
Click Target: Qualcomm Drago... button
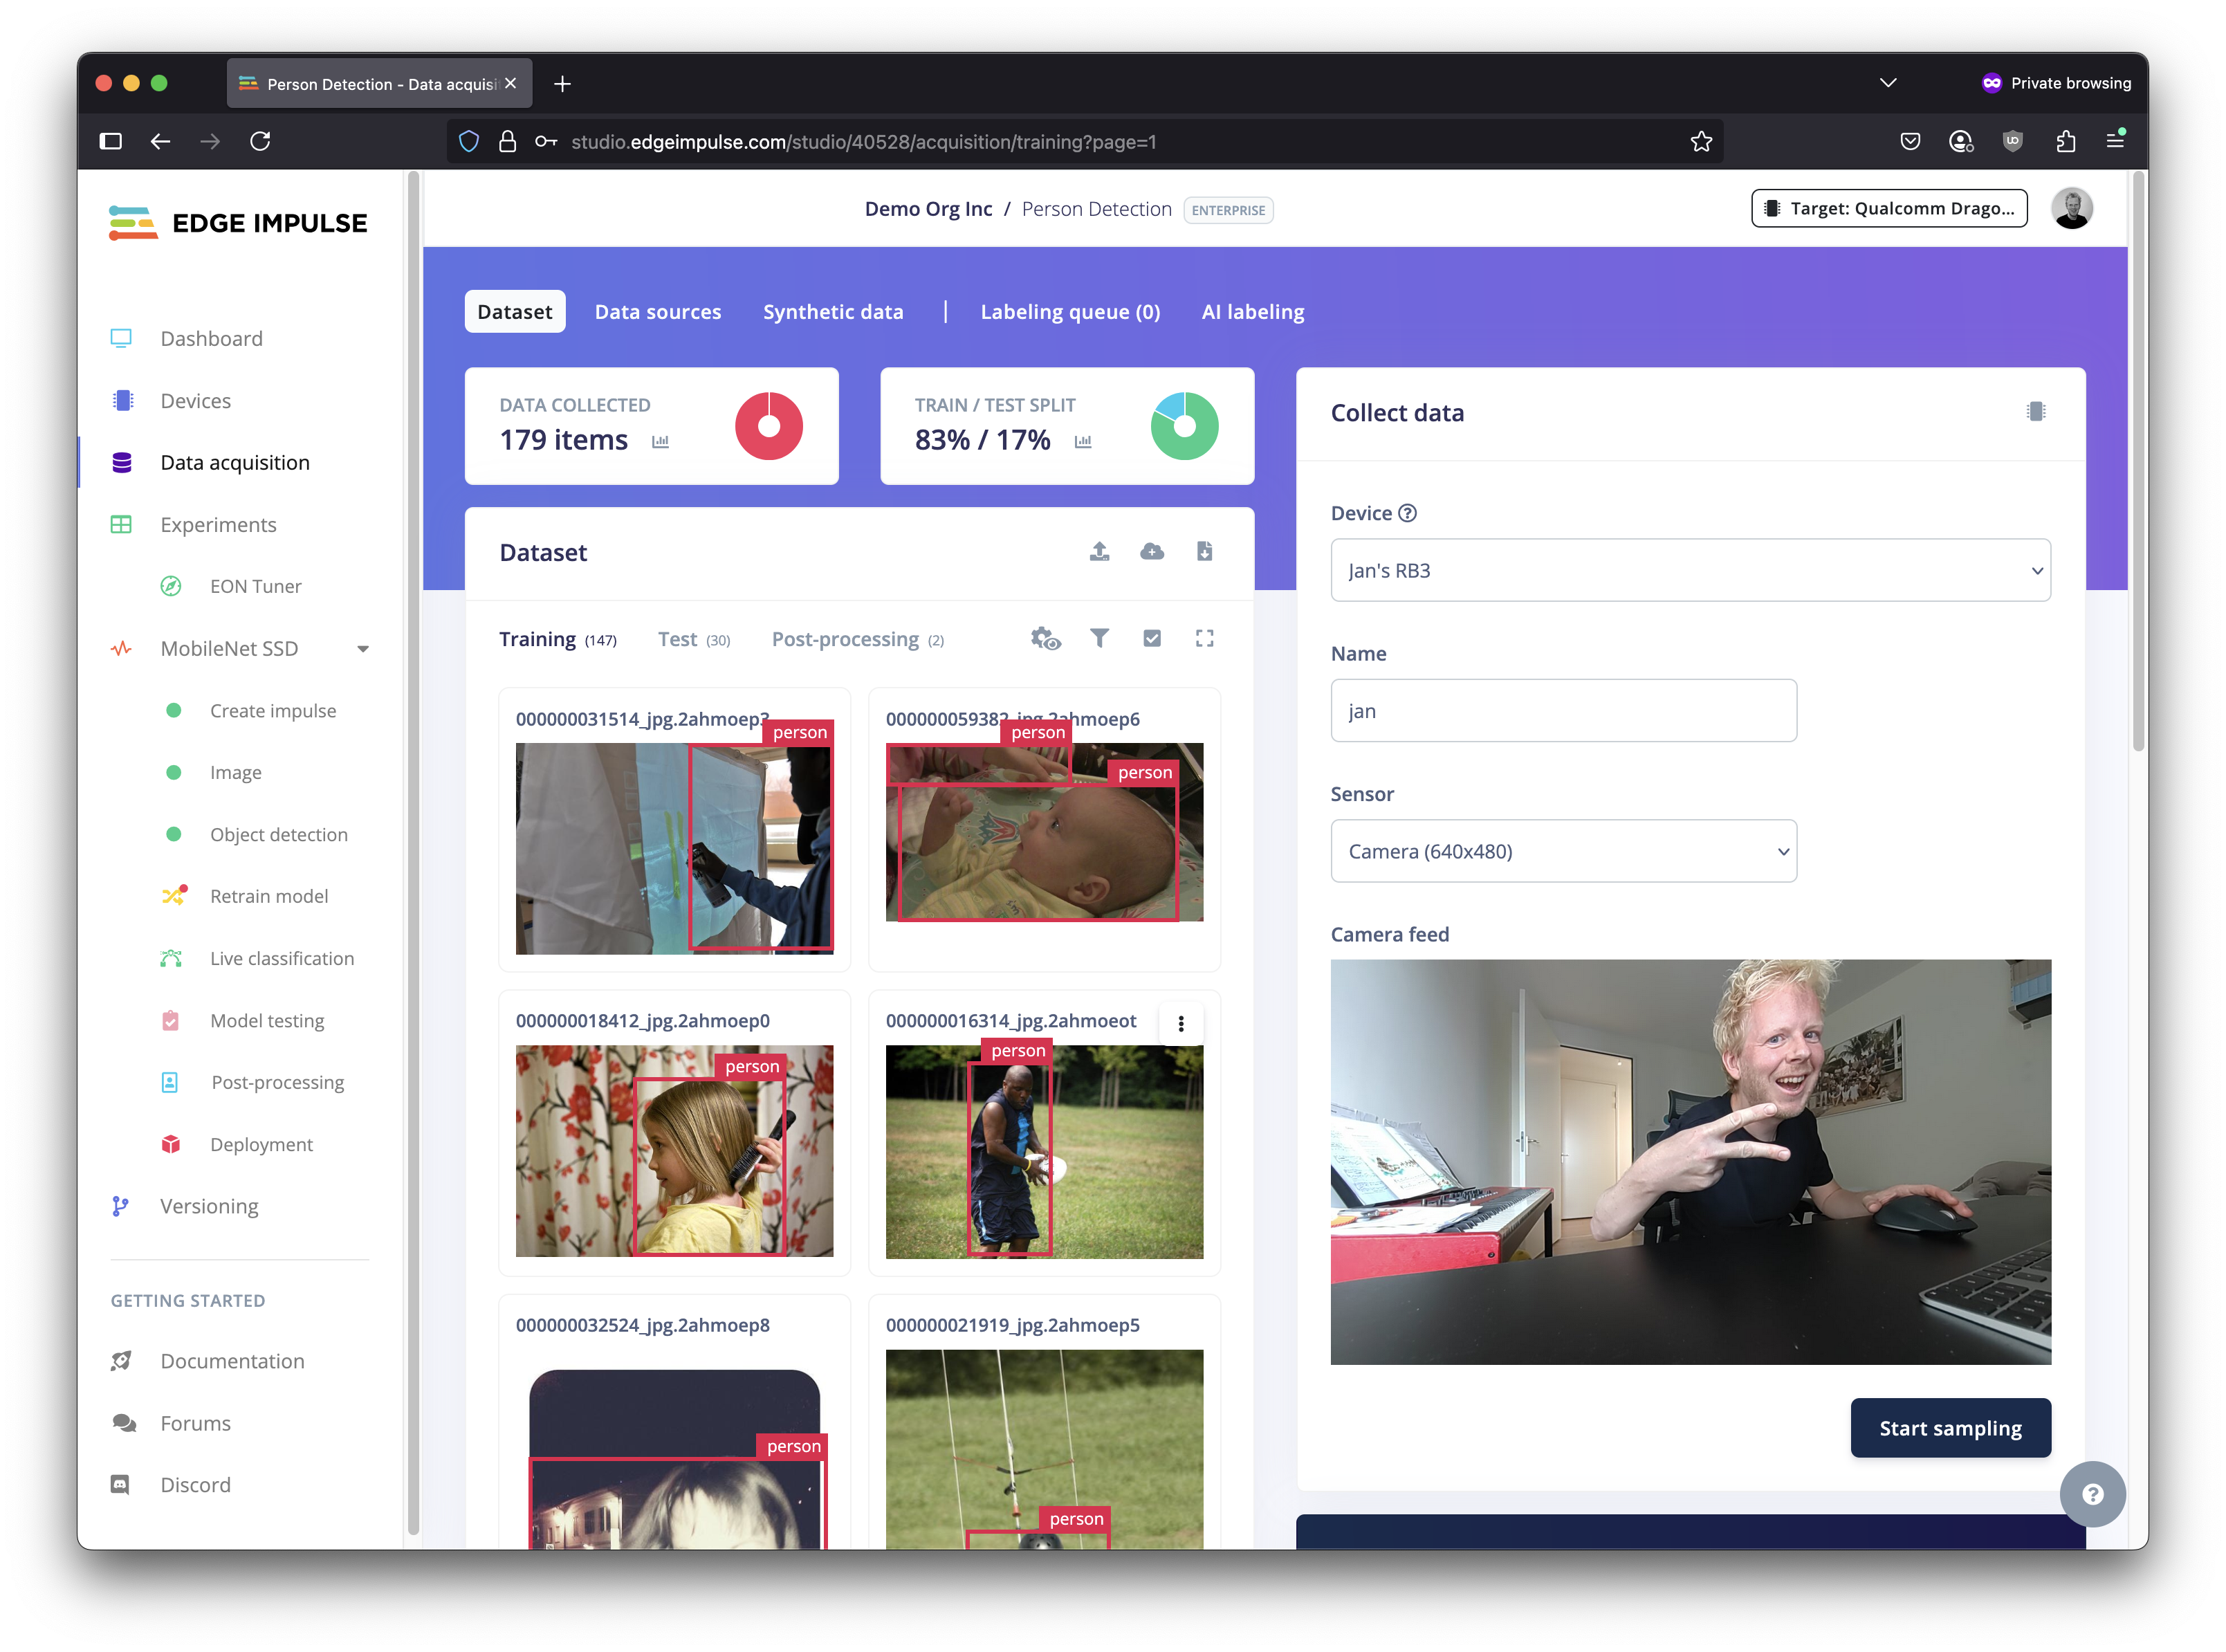(1888, 208)
